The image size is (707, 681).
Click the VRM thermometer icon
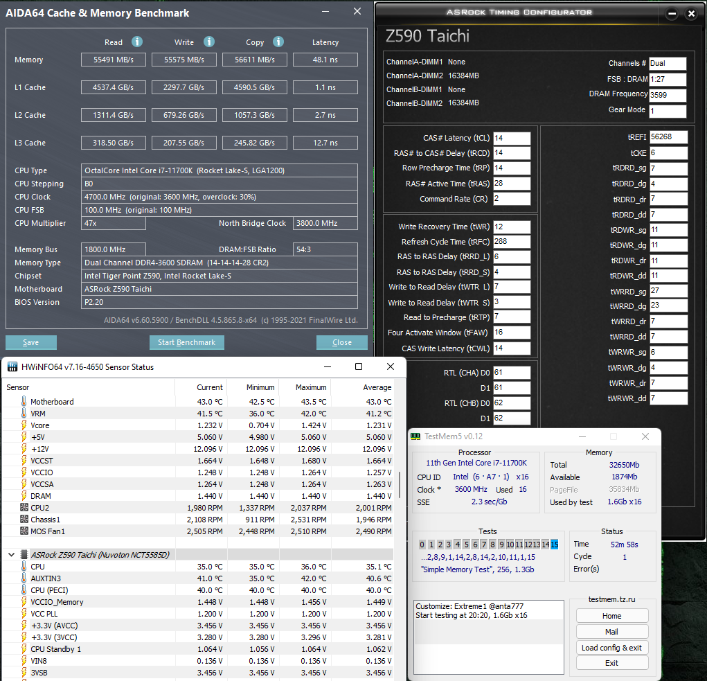click(24, 413)
